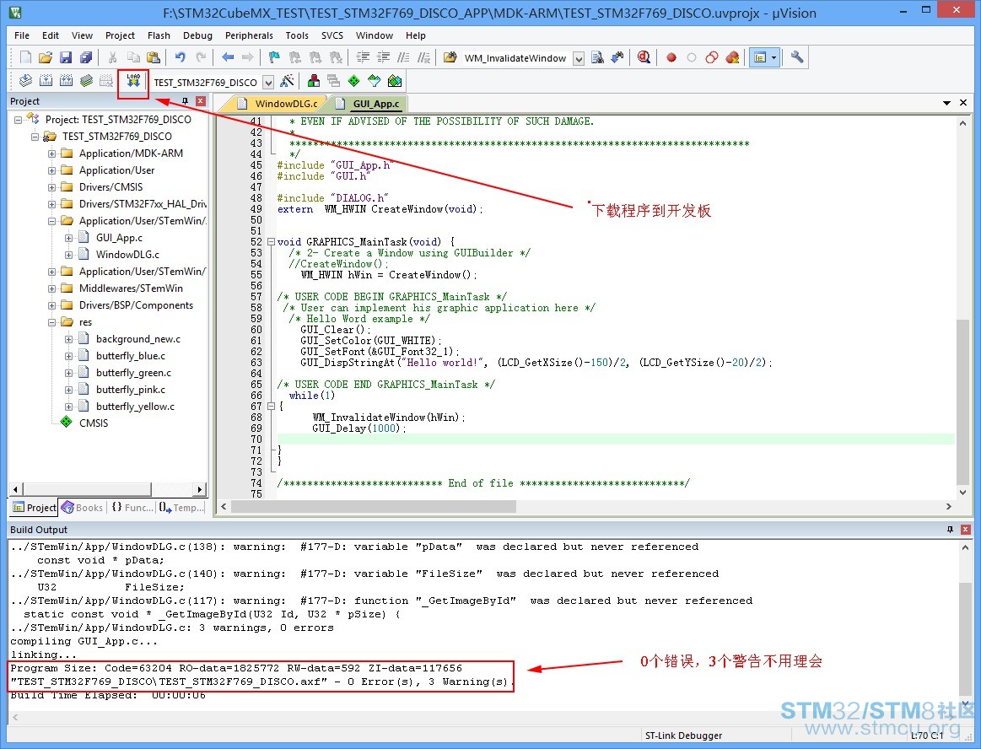This screenshot has width=981, height=749.
Task: Build target files from build toolbar
Action: [x=46, y=81]
